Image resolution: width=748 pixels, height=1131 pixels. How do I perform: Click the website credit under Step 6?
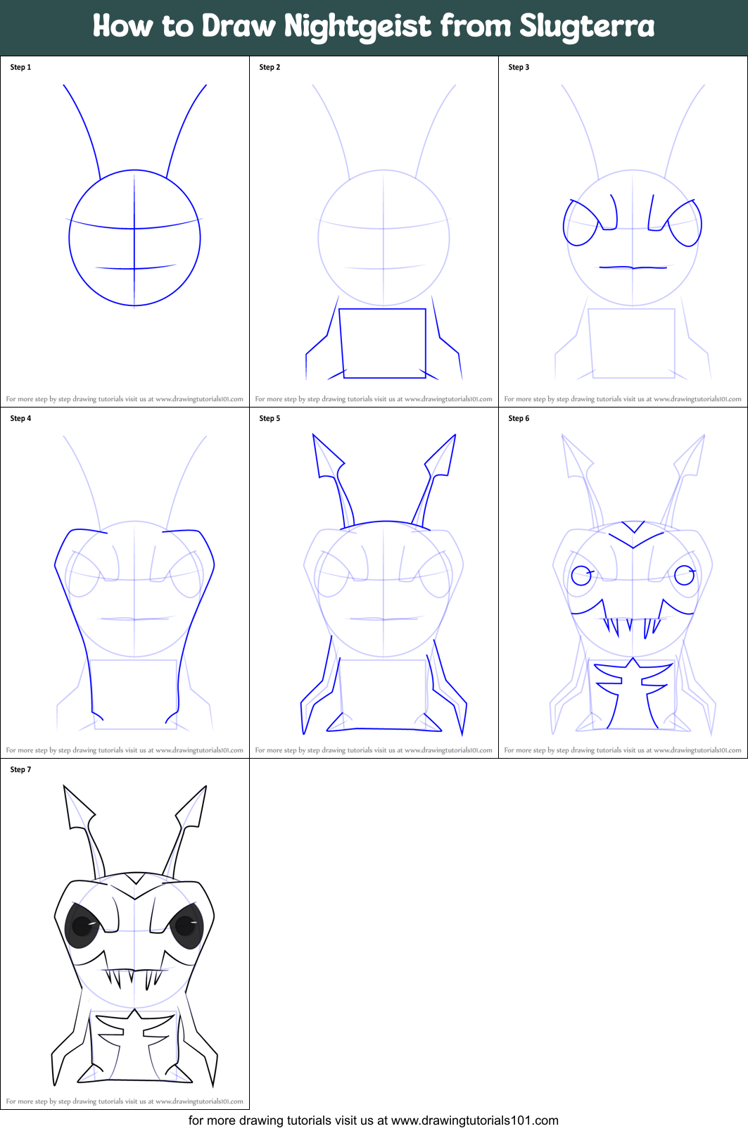623,750
